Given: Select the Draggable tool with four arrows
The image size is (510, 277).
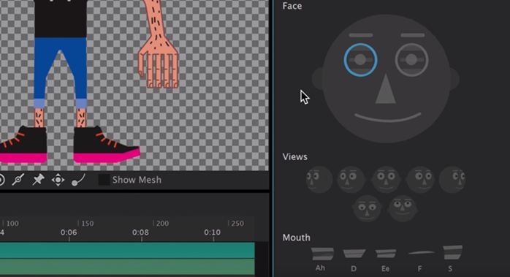Looking at the screenshot, I should point(58,180).
